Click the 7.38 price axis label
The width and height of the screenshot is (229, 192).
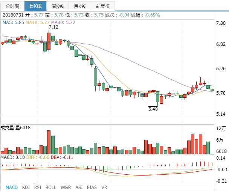click(221, 23)
